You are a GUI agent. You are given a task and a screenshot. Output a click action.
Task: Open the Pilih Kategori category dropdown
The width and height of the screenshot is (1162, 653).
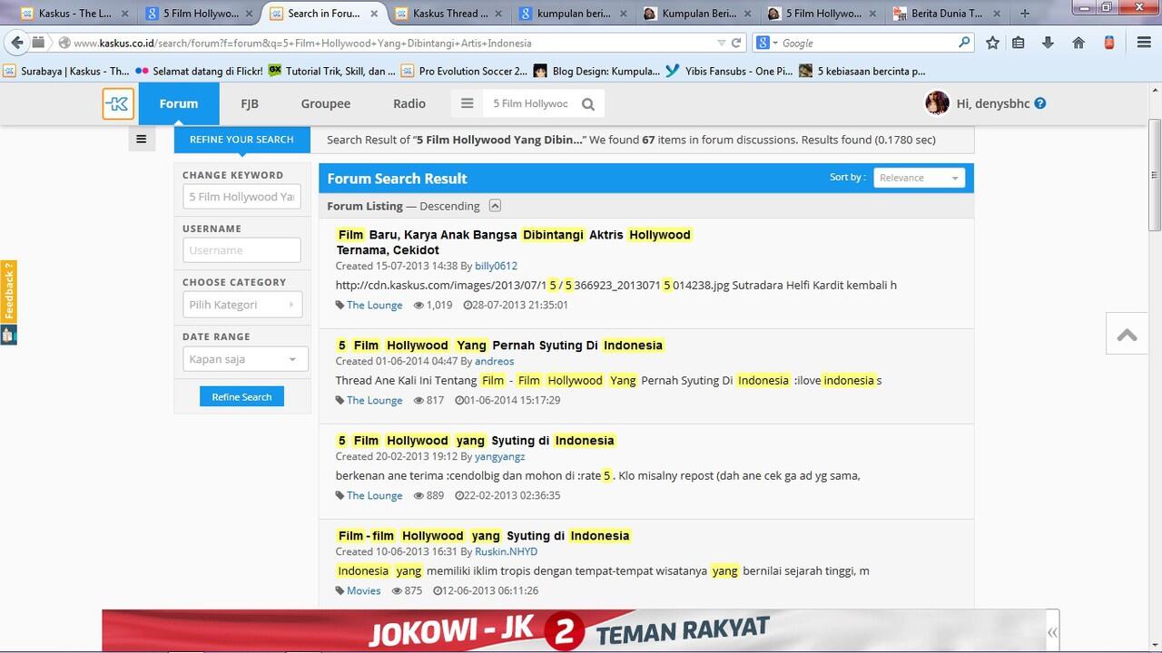241,305
